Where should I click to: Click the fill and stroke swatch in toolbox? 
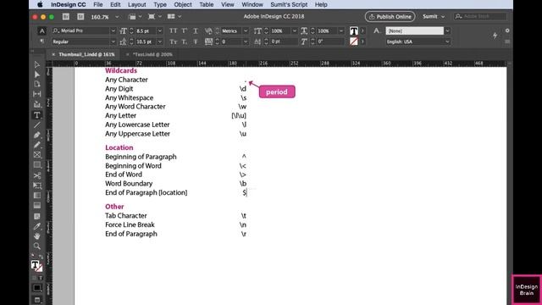pyautogui.click(x=36, y=265)
